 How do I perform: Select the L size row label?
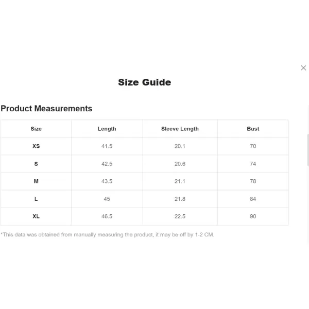click(x=36, y=199)
